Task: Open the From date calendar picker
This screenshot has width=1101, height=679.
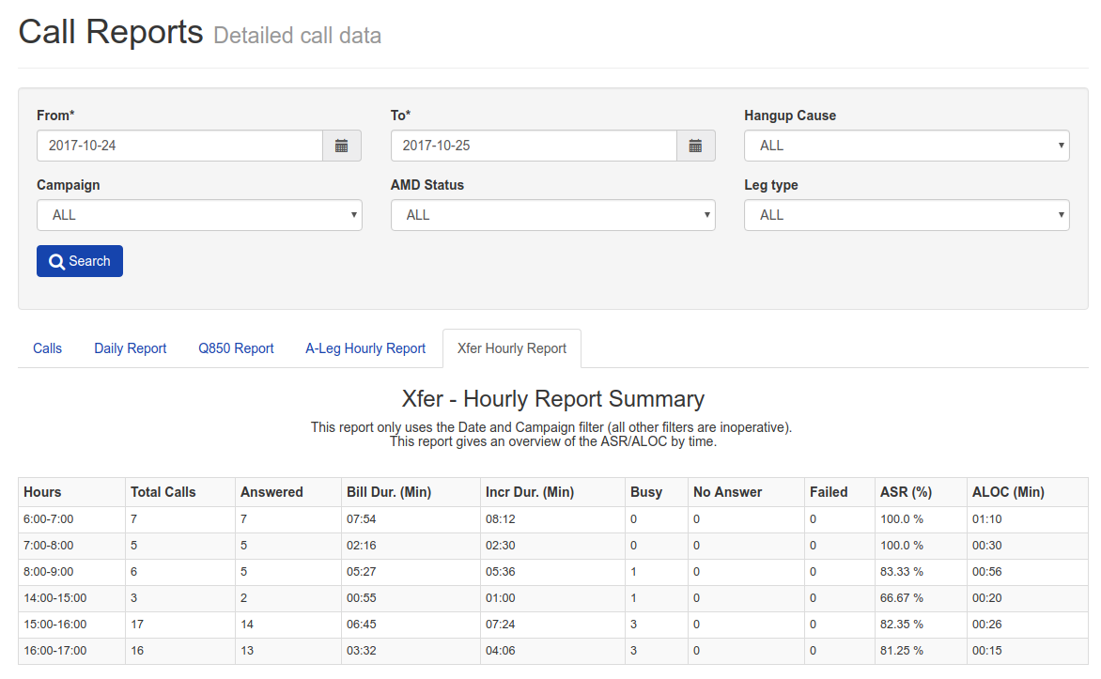Action: (x=342, y=146)
